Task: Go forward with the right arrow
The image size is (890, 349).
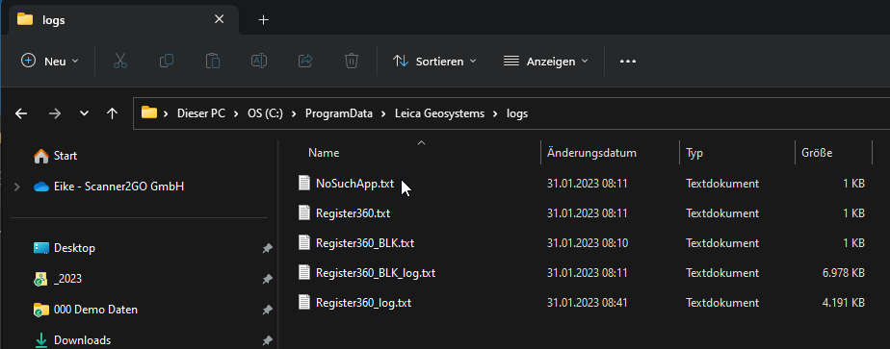Action: pos(55,113)
